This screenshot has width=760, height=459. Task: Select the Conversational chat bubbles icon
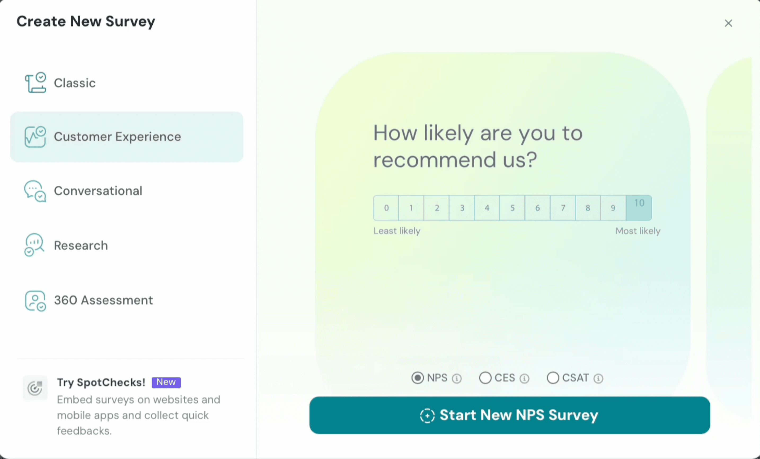(x=35, y=191)
